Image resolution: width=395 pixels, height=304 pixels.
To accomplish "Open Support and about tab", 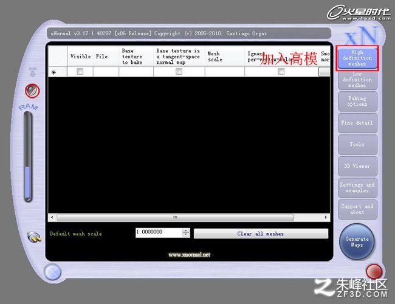I will pos(357,210).
